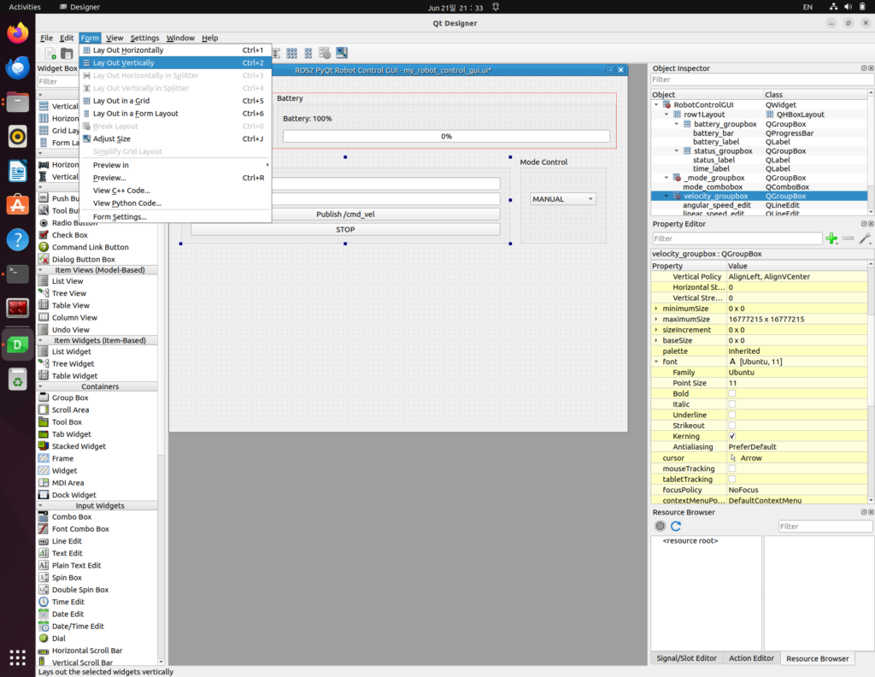Toggle the Strikeout font checkbox

pos(732,426)
